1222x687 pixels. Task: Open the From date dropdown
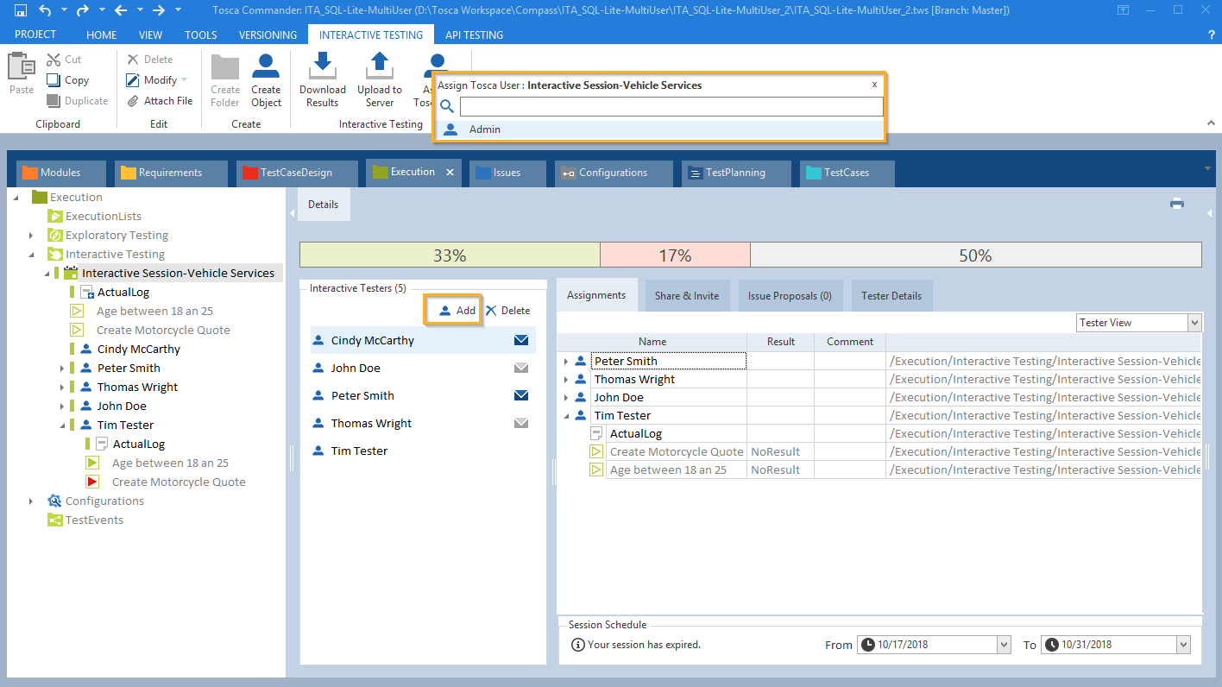click(1004, 645)
